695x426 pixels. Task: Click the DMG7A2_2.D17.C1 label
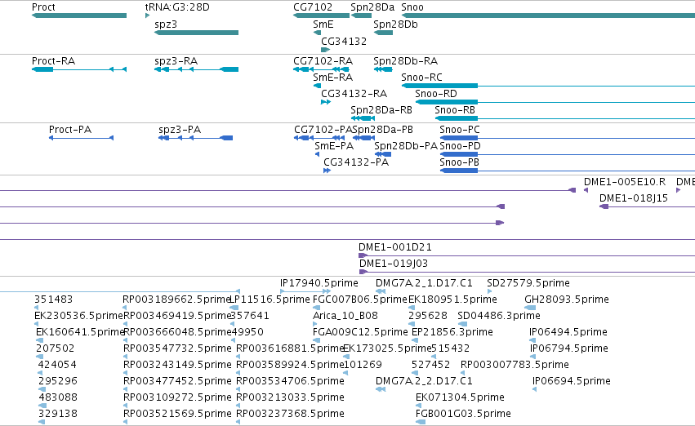[x=424, y=381]
